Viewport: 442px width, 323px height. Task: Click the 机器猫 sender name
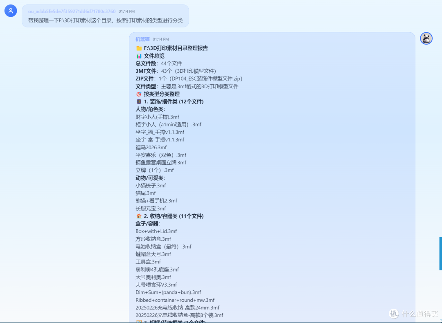point(142,39)
